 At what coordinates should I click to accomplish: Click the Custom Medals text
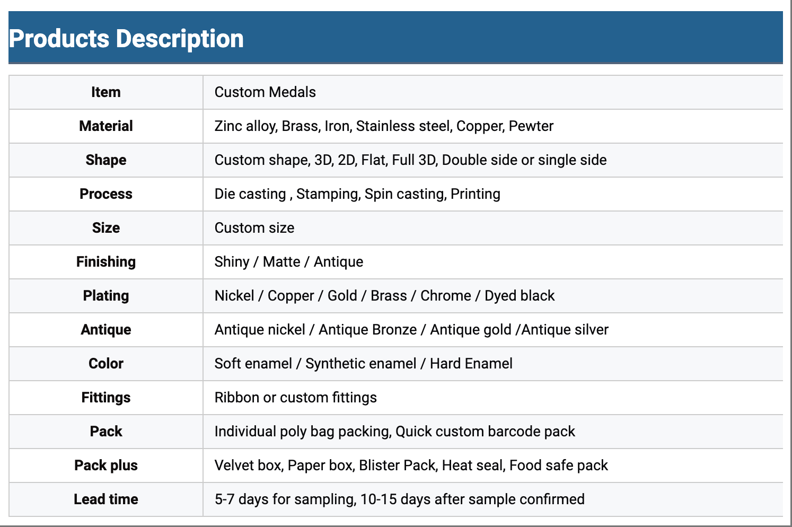pyautogui.click(x=265, y=92)
